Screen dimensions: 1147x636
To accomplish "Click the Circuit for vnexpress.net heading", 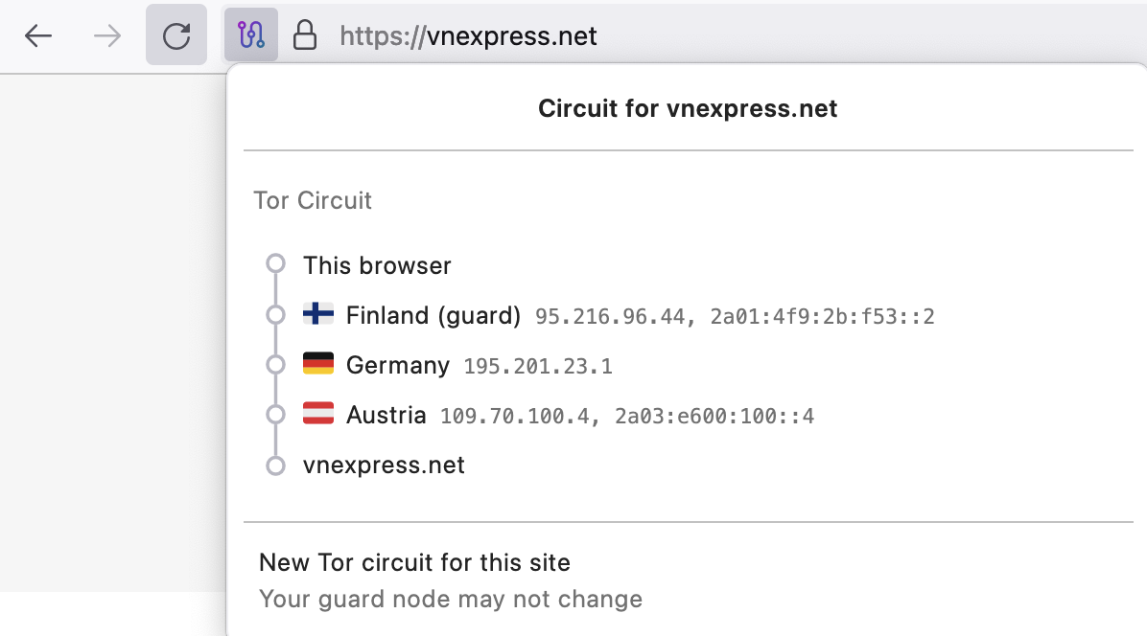I will point(688,108).
